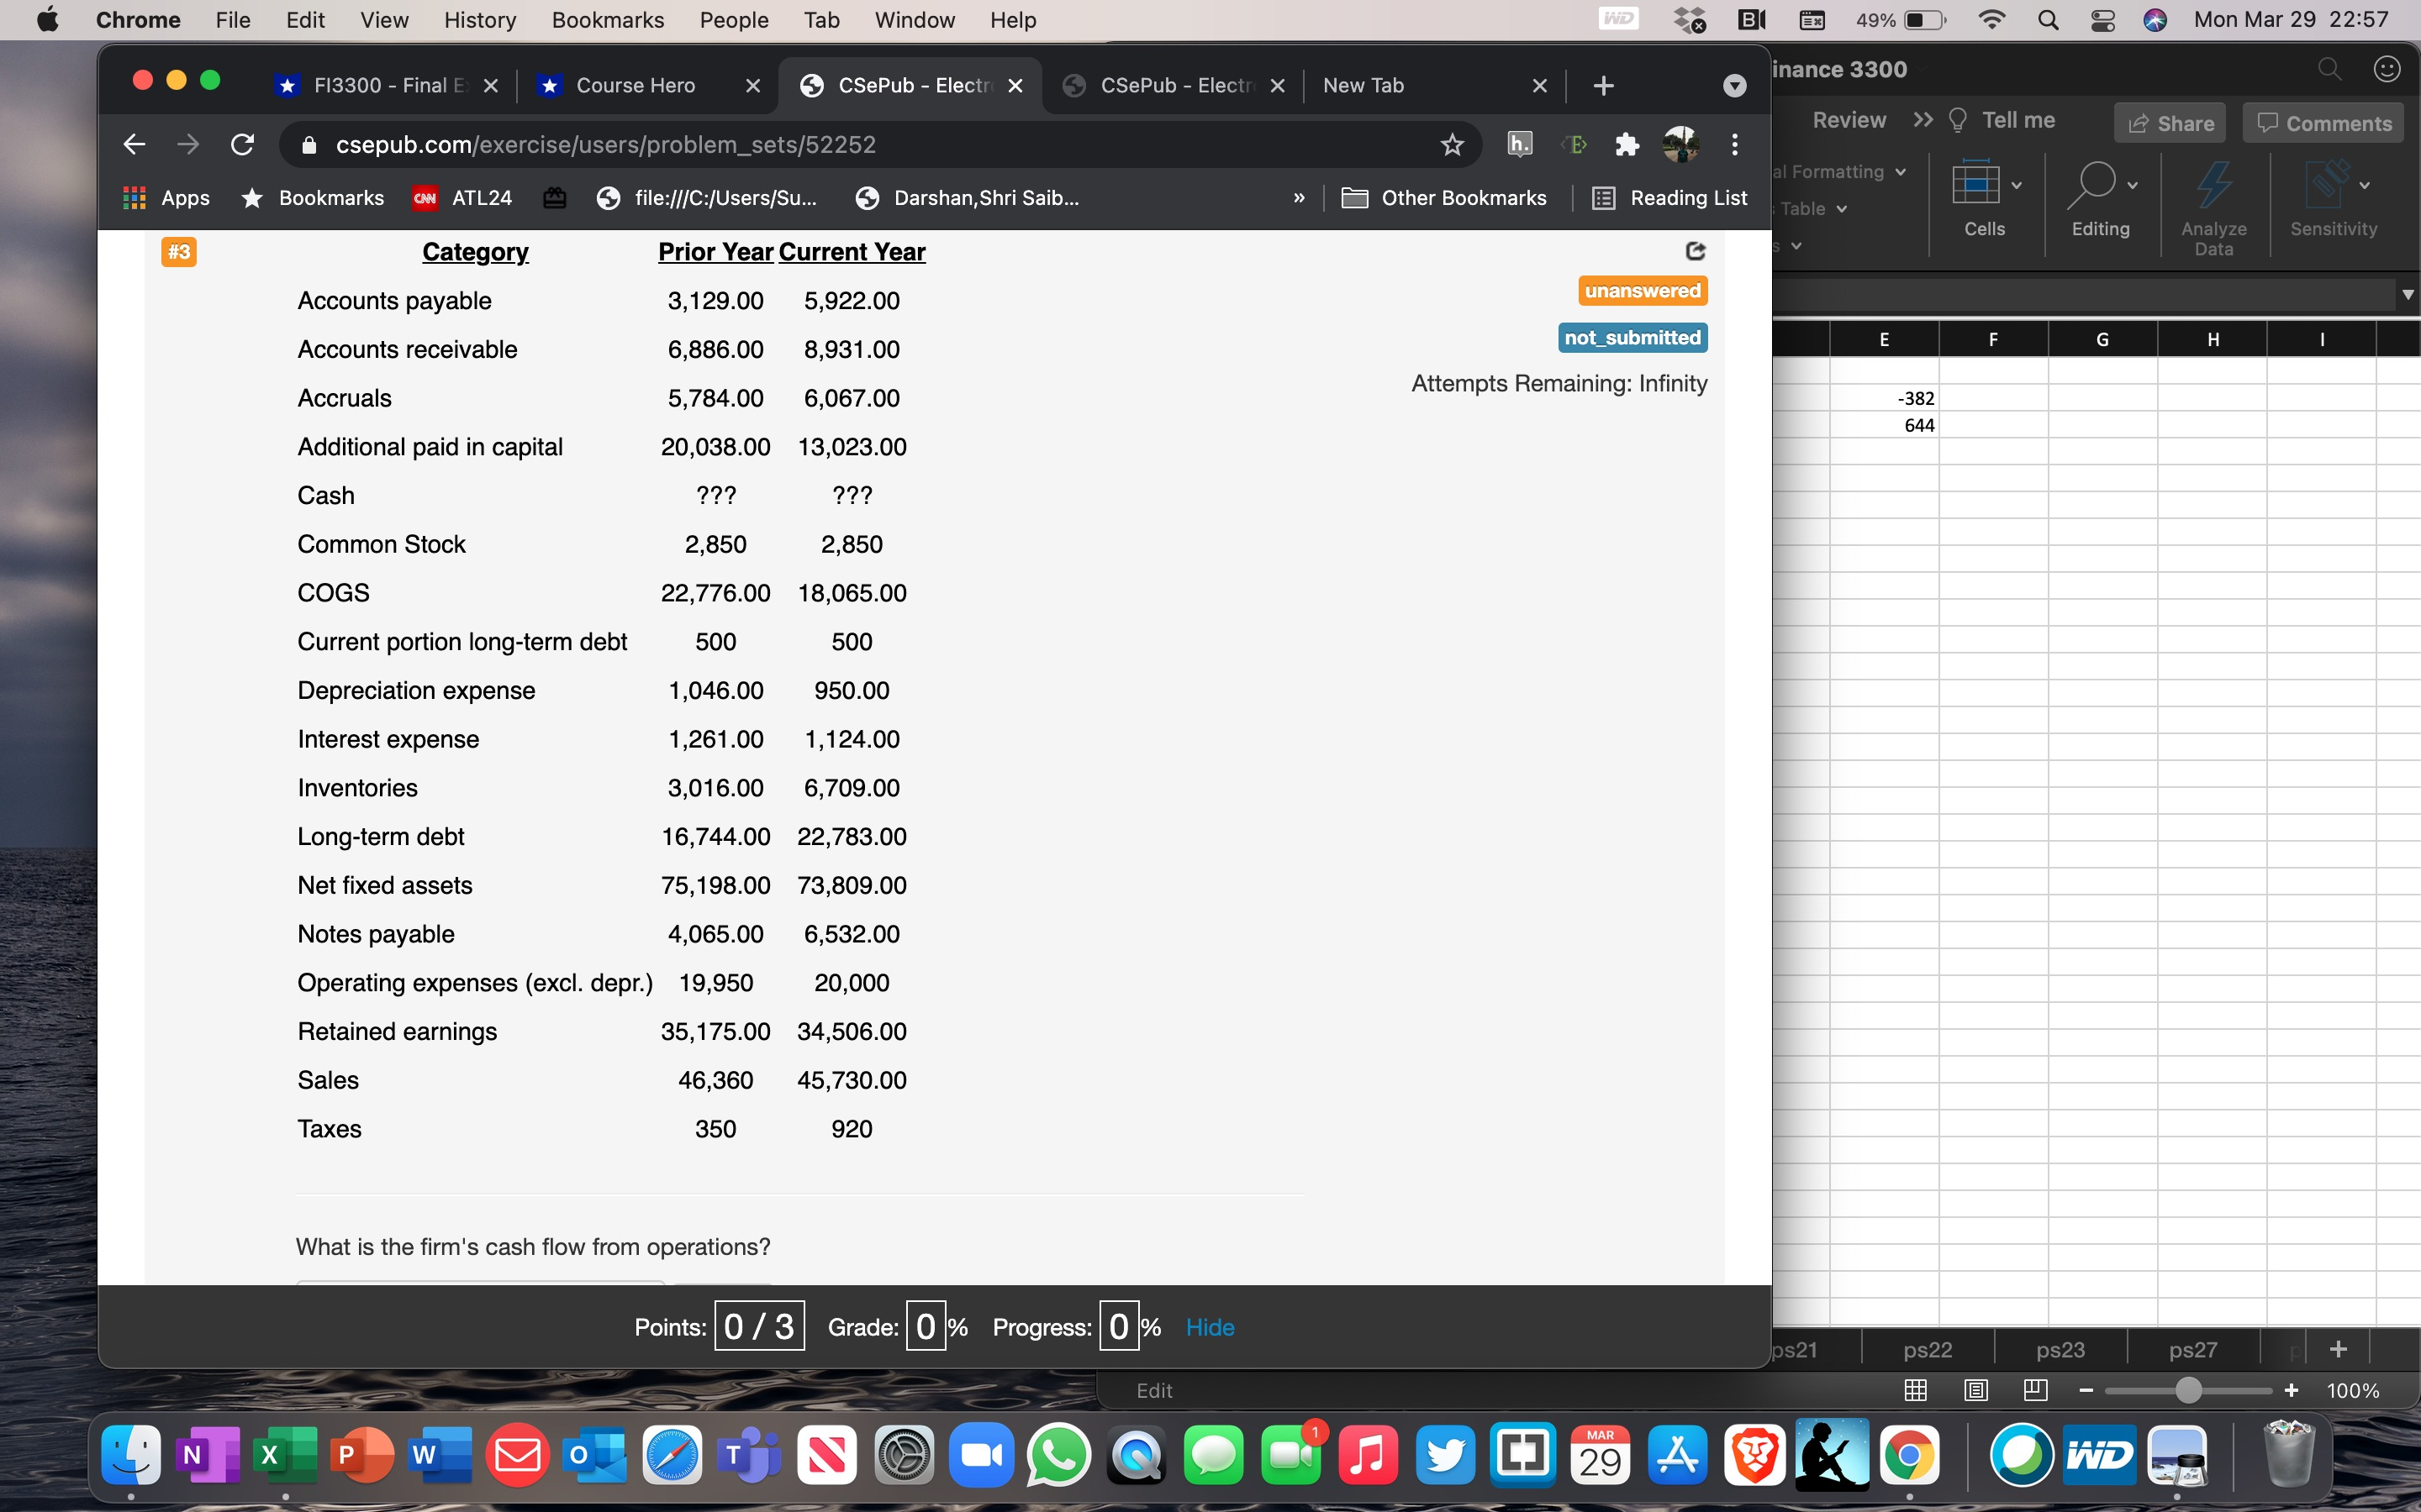The image size is (2421, 1512).
Task: Reload the CSePub page
Action: pyautogui.click(x=243, y=144)
